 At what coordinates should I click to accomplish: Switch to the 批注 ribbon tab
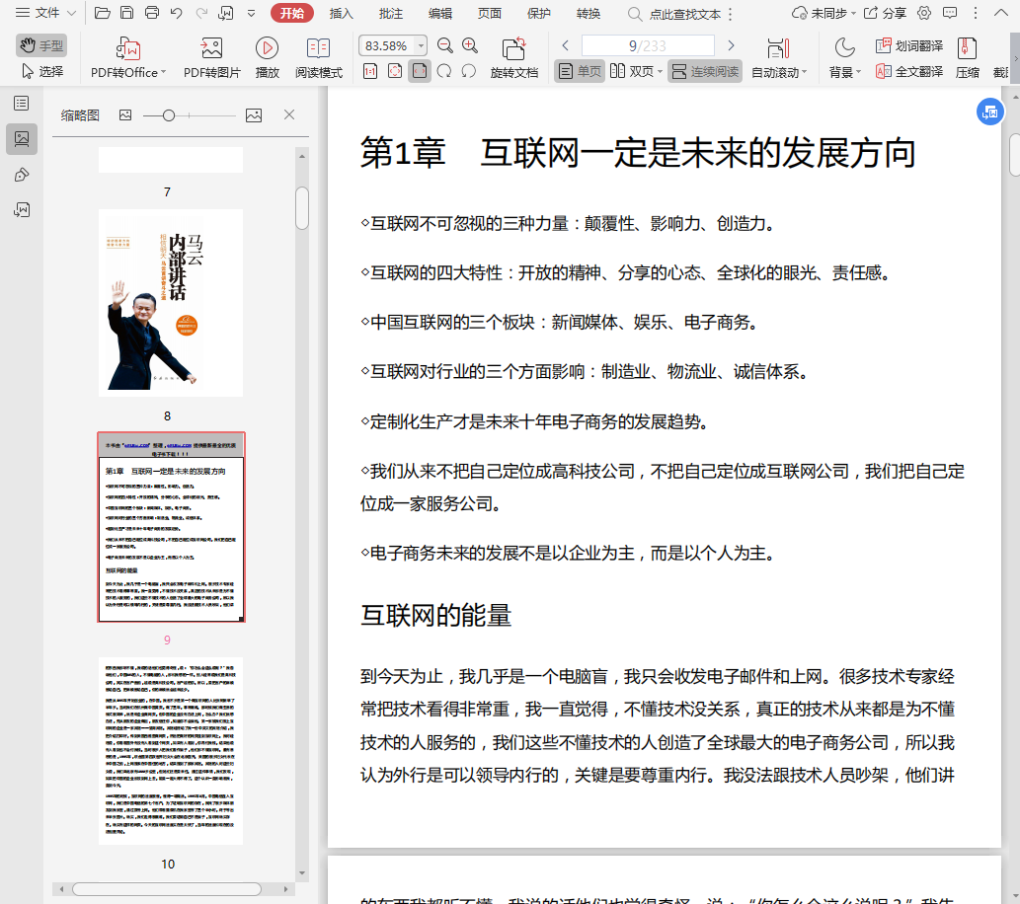pyautogui.click(x=391, y=13)
